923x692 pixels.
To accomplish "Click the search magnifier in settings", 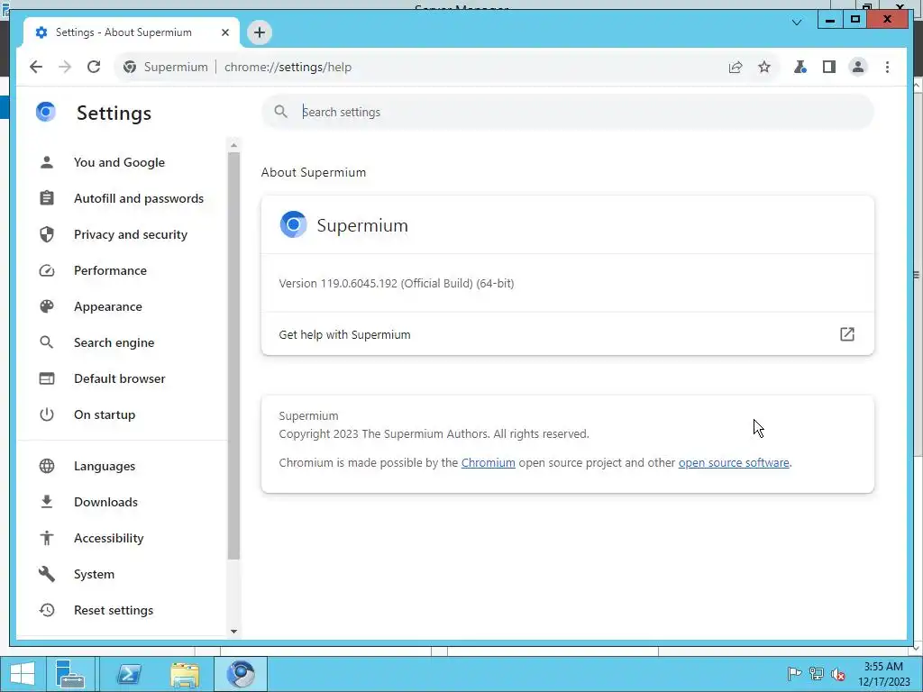I will click(281, 112).
